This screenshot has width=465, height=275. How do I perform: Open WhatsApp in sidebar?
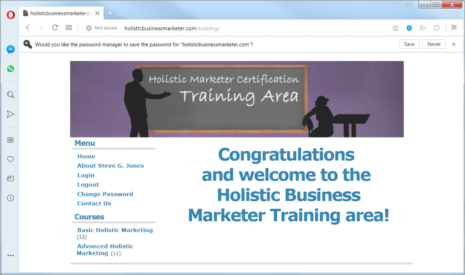10,69
